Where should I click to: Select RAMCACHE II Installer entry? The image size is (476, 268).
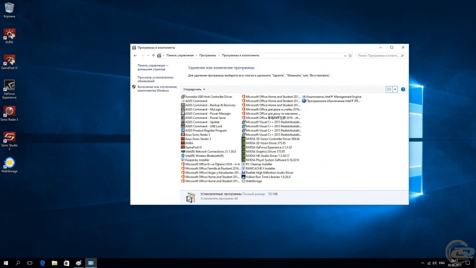pos(258,168)
